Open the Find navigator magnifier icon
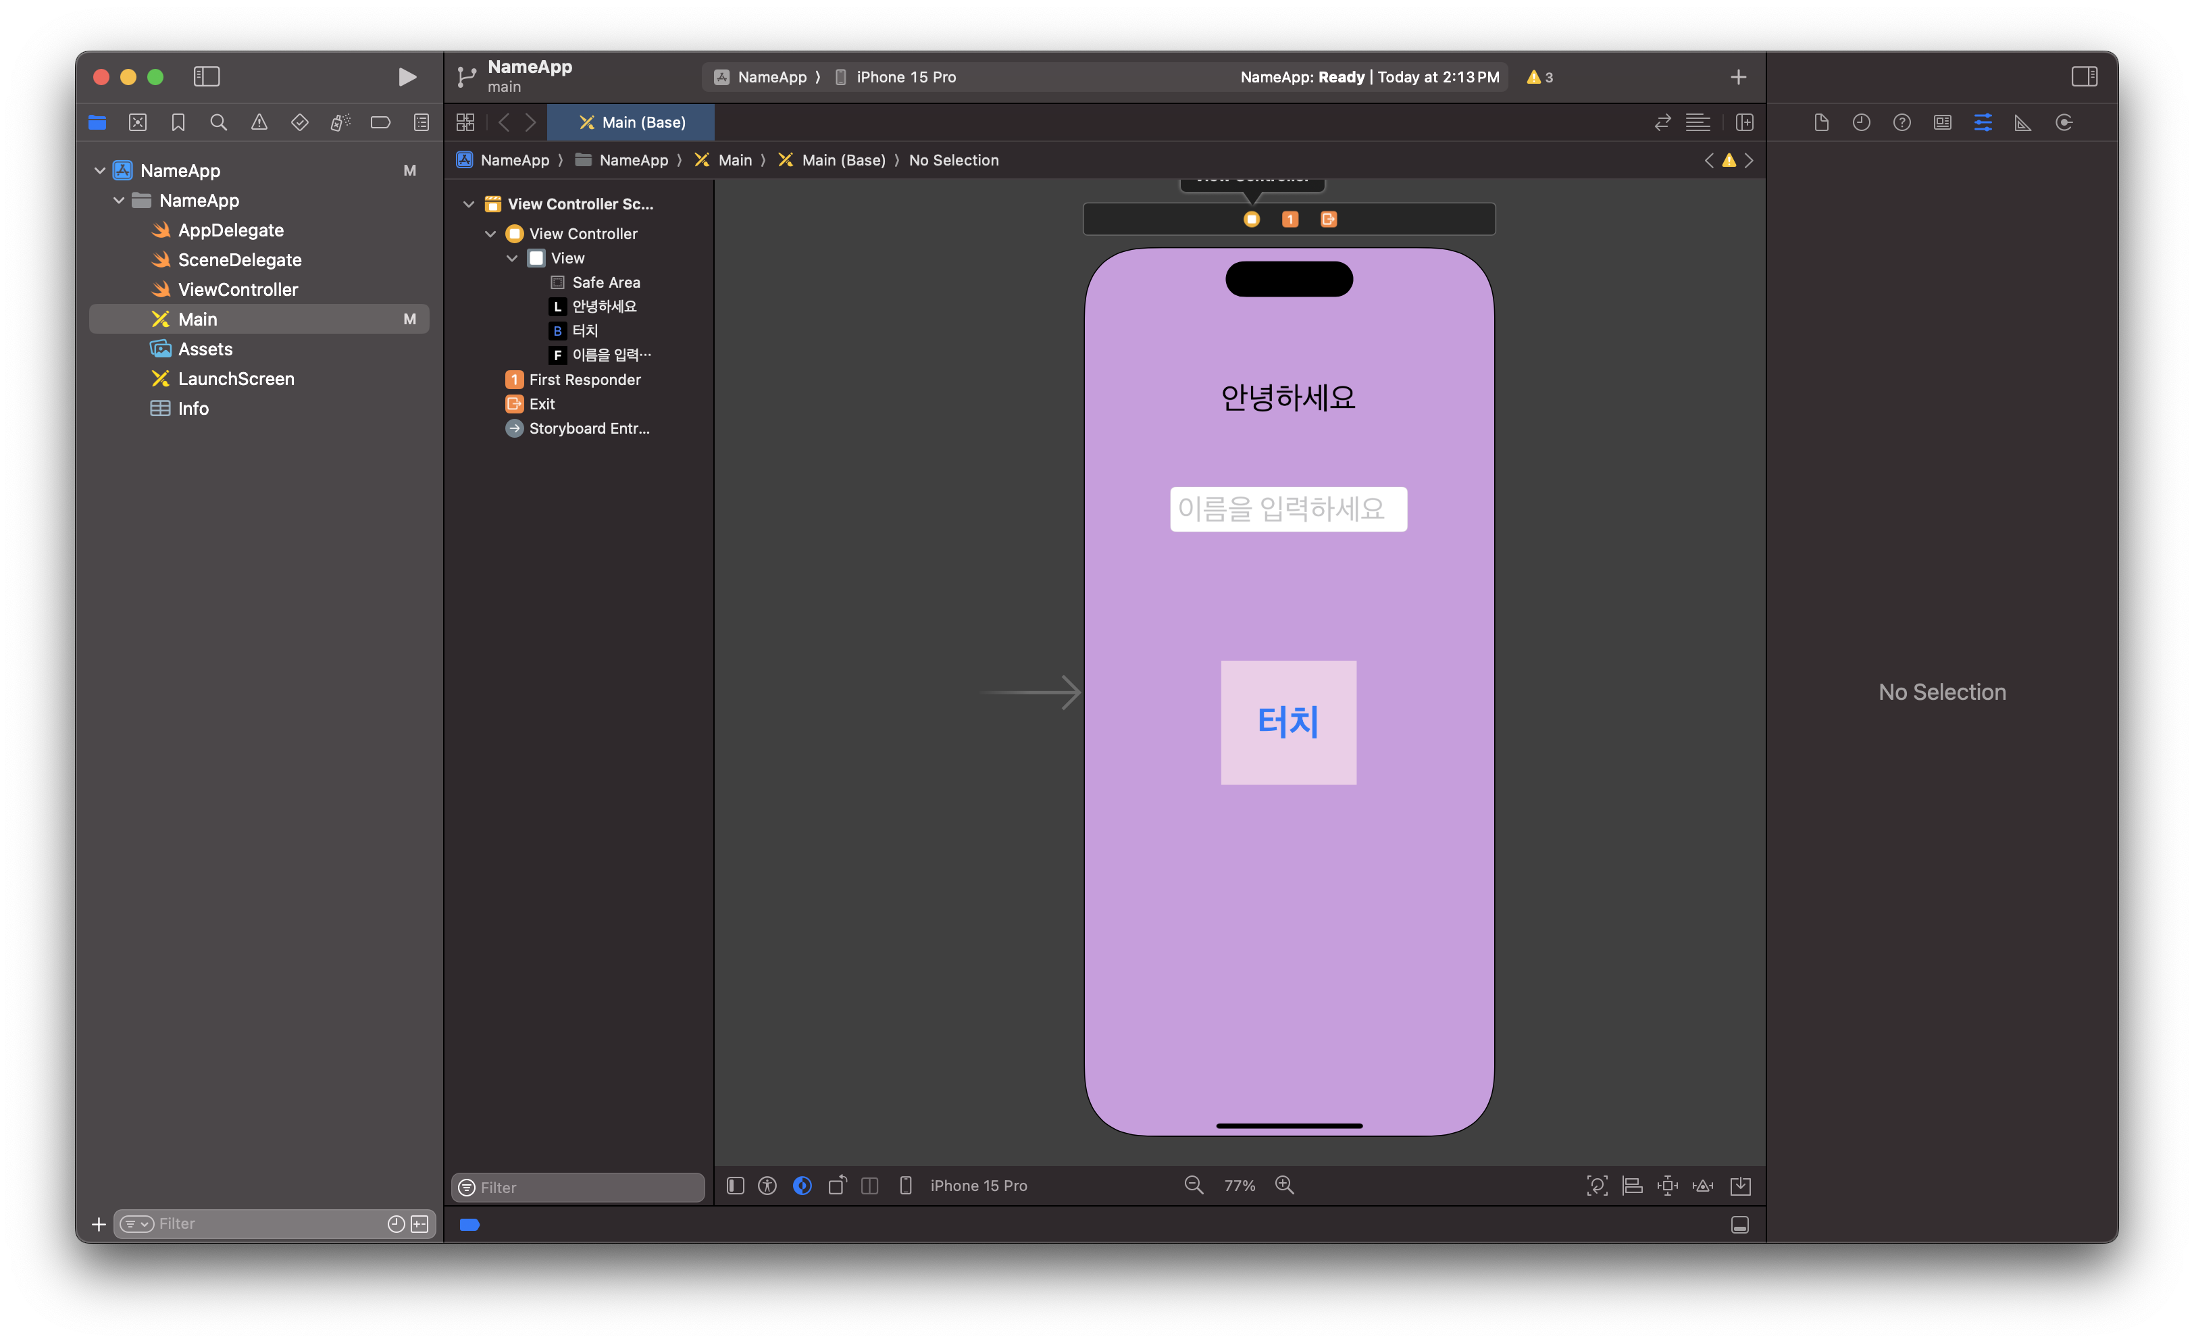The height and width of the screenshot is (1343, 2194). click(218, 122)
